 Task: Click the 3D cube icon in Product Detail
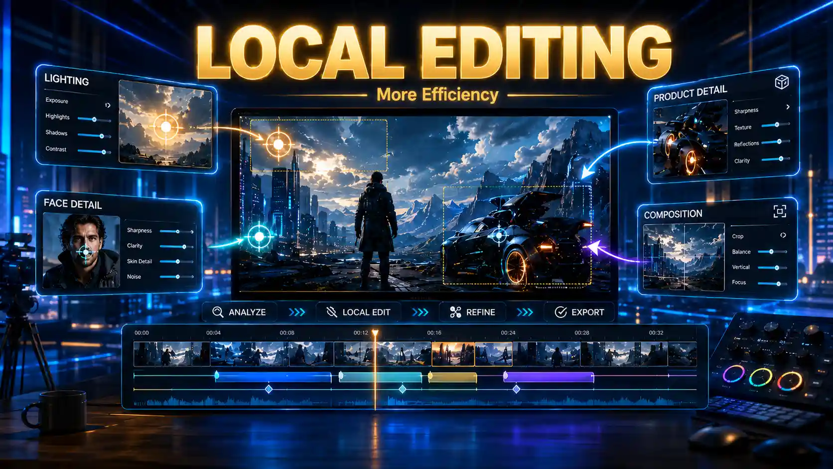click(x=782, y=82)
